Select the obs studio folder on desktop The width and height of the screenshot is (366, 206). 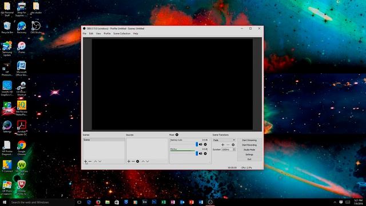click(36, 7)
